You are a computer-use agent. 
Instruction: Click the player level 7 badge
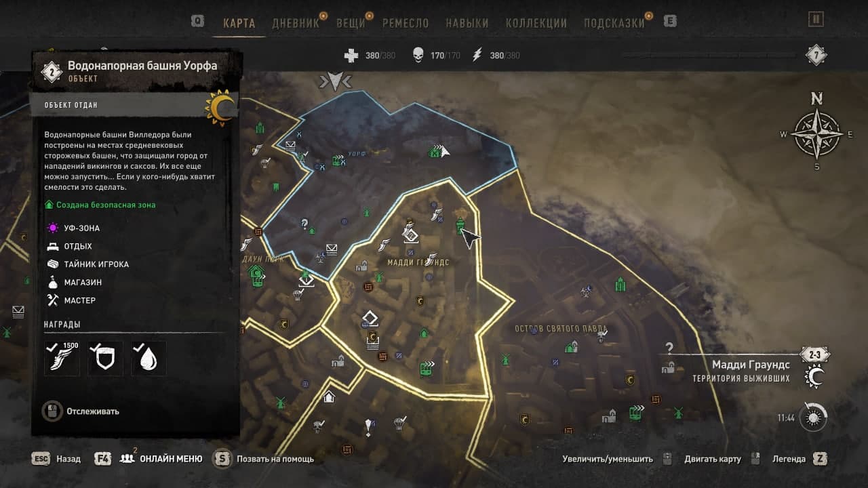pyautogui.click(x=816, y=55)
